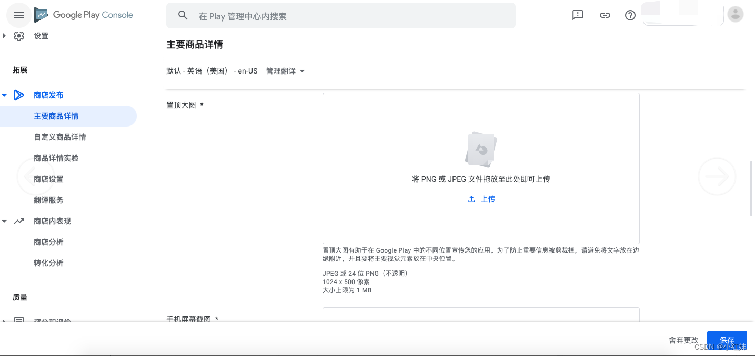This screenshot has height=356, width=755.
Task: Open 商品详情实验 from sidebar
Action: [56, 158]
